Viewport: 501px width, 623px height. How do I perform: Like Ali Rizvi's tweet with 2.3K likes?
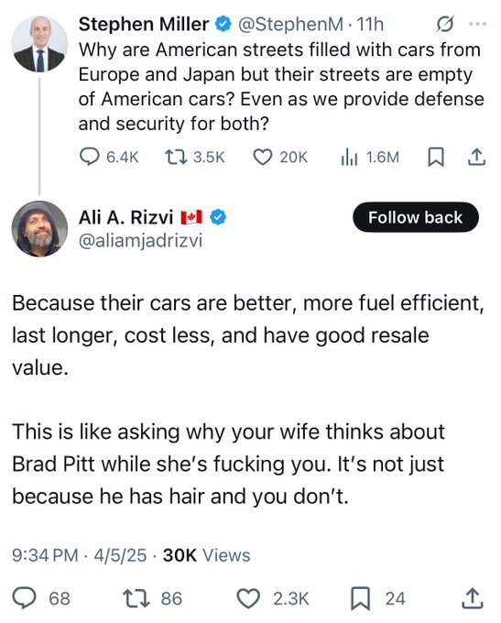click(273, 598)
